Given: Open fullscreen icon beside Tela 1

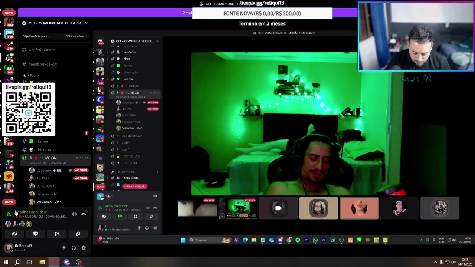Looking at the screenshot, I should (x=155, y=196).
